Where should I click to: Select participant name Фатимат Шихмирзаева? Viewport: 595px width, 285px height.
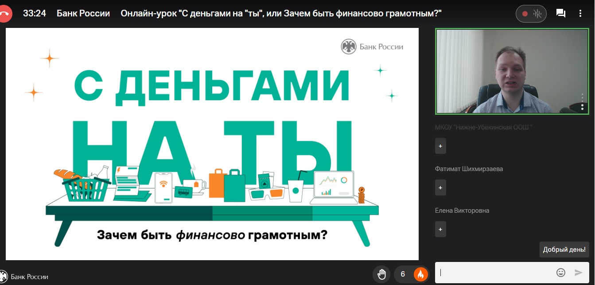click(469, 169)
